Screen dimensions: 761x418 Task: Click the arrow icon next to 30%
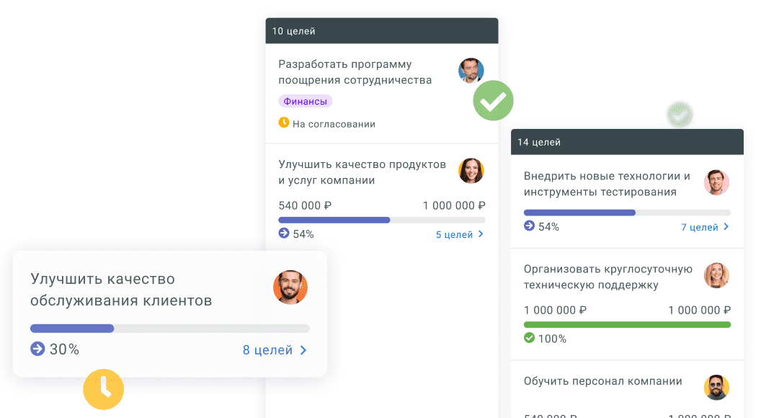pyautogui.click(x=37, y=349)
